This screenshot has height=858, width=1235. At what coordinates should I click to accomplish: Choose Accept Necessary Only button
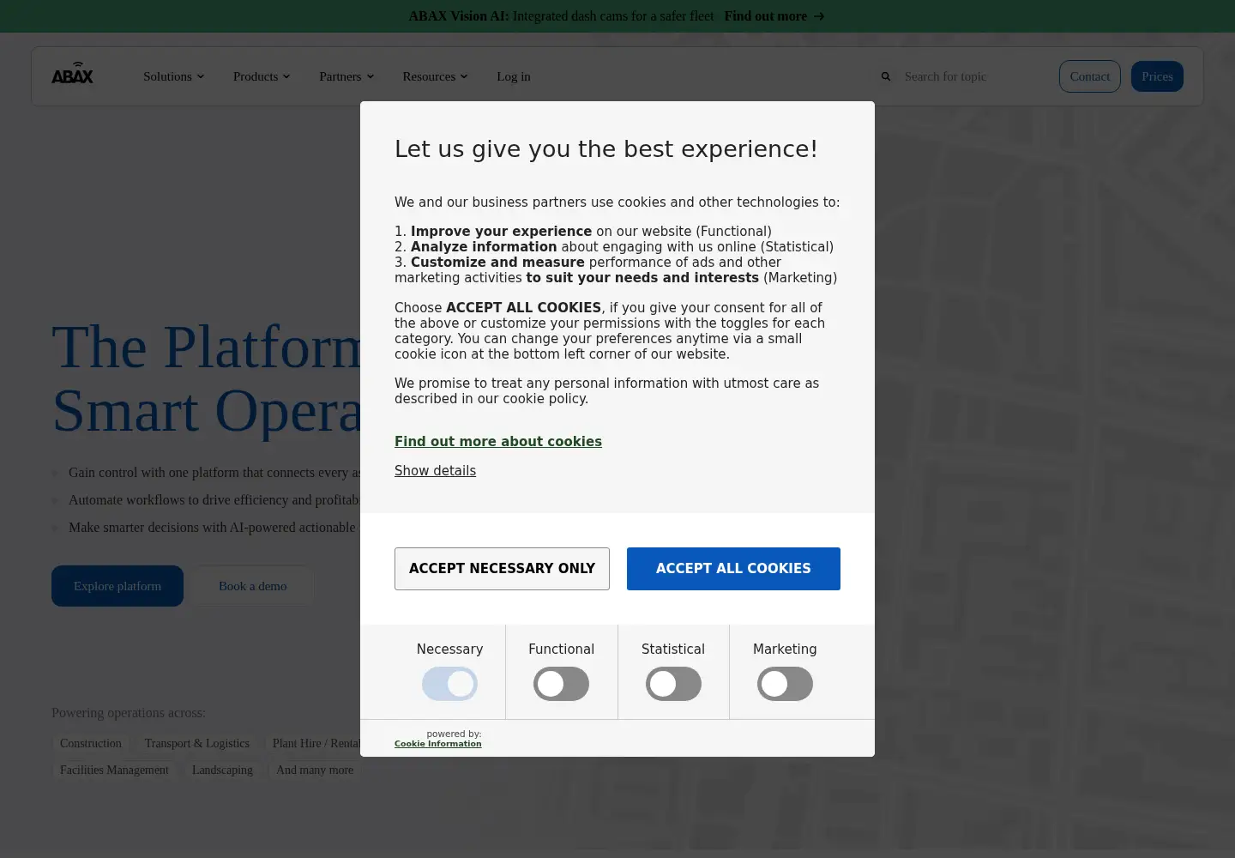click(x=502, y=569)
